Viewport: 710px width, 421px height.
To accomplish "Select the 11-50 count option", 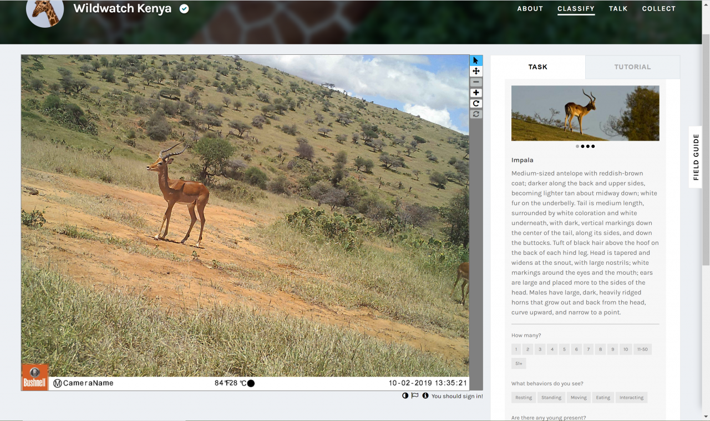I will 642,350.
